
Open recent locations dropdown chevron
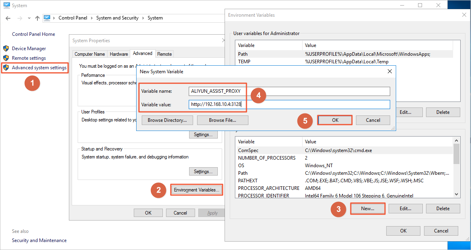tap(29, 18)
